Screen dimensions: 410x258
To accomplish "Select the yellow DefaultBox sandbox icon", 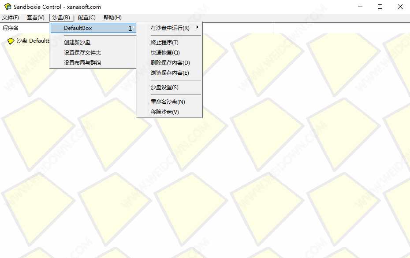I will pyautogui.click(x=11, y=41).
